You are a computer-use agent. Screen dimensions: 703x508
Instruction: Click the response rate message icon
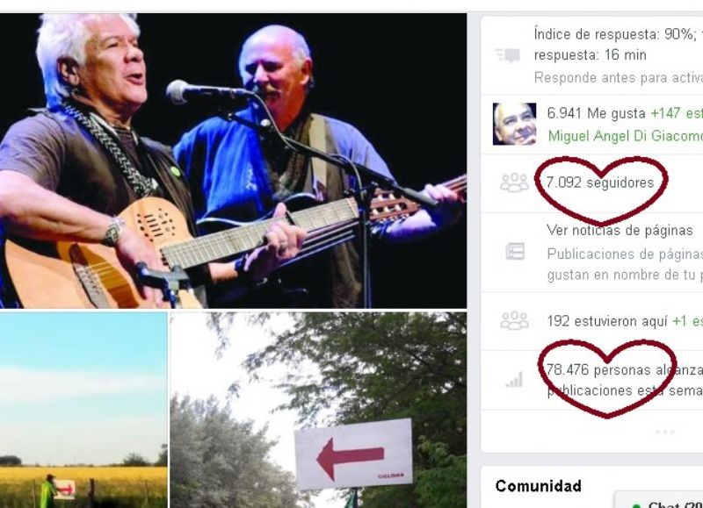click(x=509, y=55)
